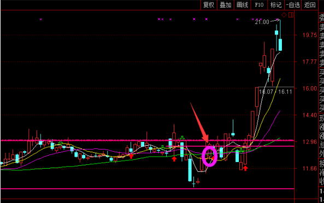Toggle 叠加 overlay option
This screenshot has height=203, width=324.
226,5
